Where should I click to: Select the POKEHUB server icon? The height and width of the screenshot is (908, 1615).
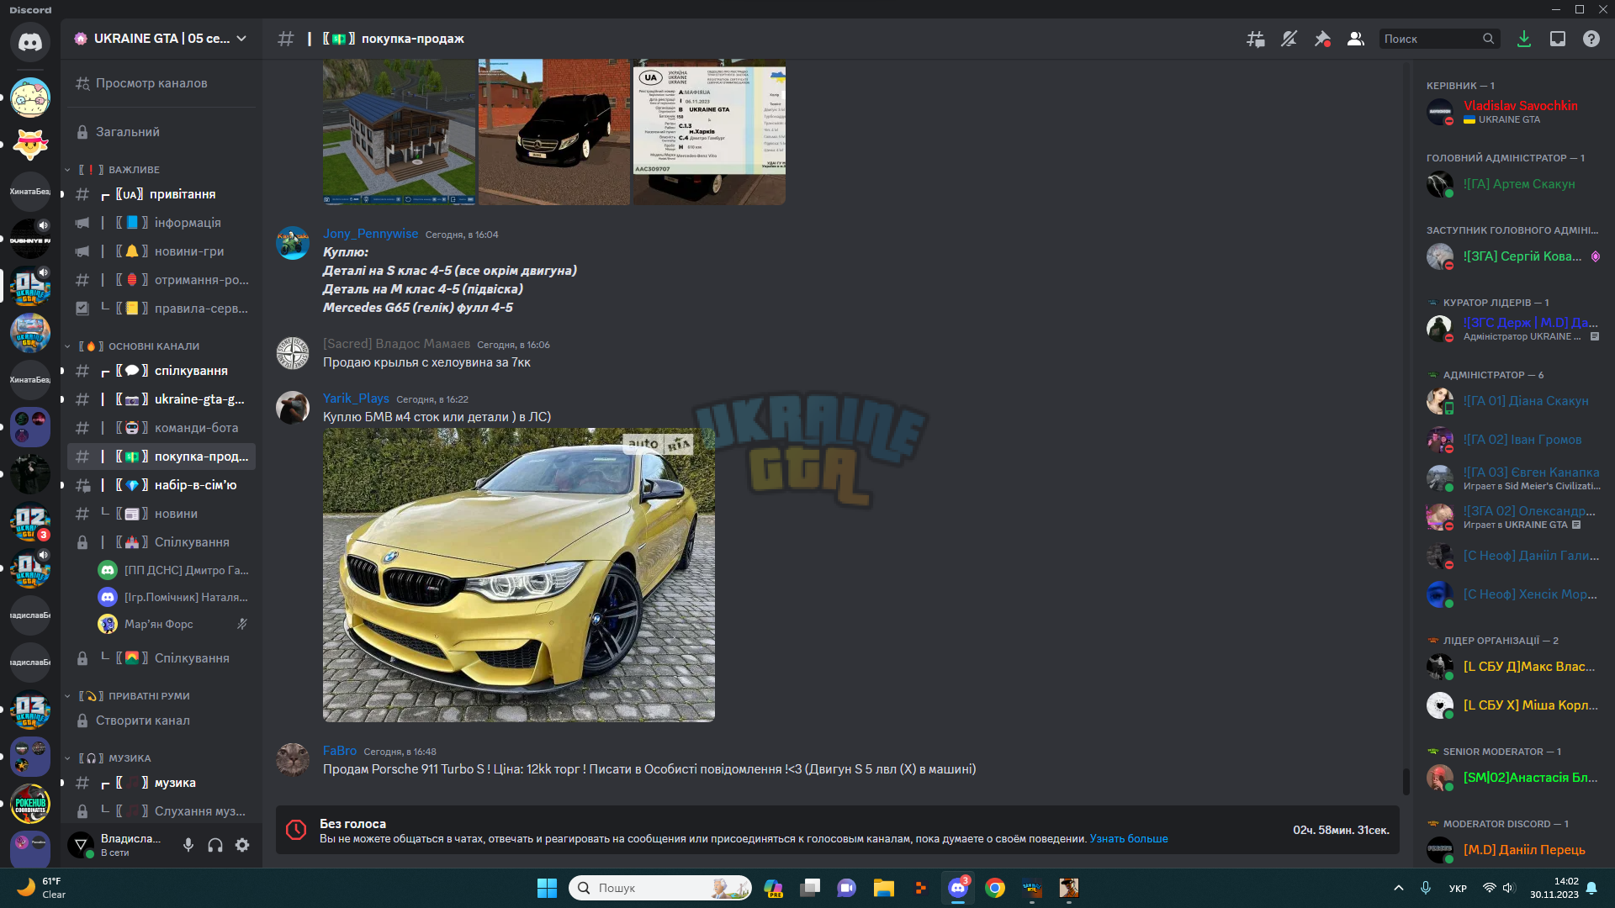pos(30,804)
